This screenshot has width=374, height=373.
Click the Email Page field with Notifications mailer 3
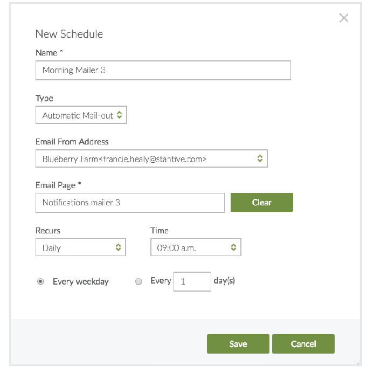coord(130,203)
